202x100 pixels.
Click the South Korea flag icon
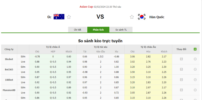[142, 17]
